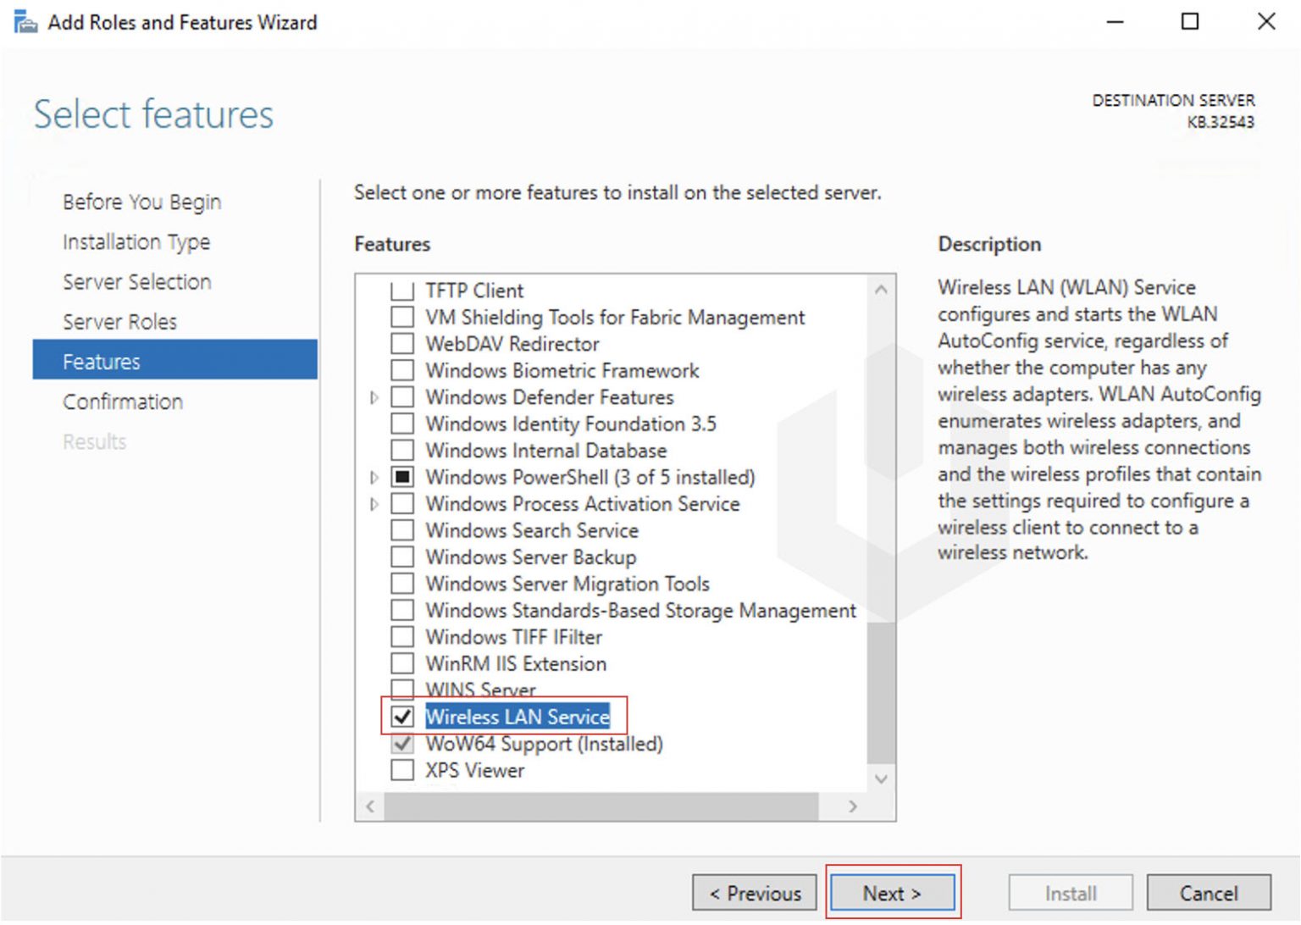Image resolution: width=1301 pixels, height=925 pixels.
Task: Enable the TFTP Client feature
Action: click(401, 290)
